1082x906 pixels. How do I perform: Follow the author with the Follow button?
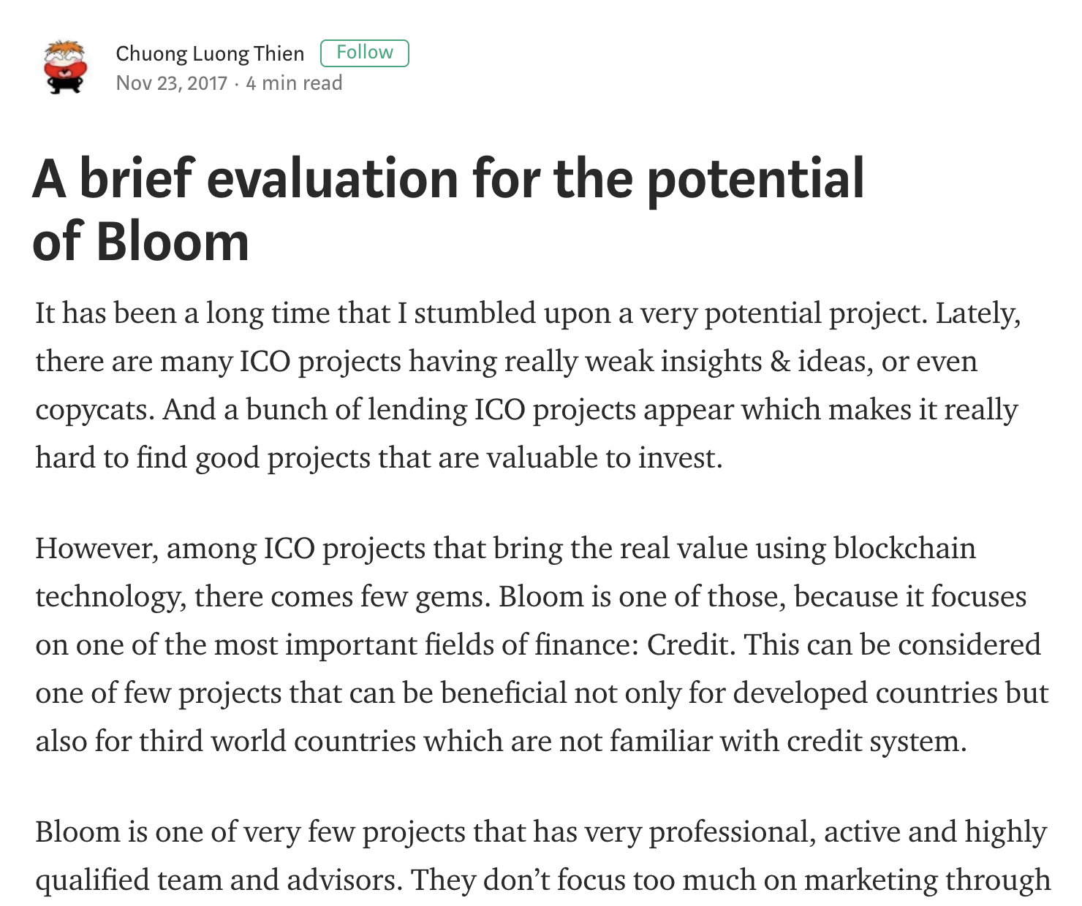[365, 53]
